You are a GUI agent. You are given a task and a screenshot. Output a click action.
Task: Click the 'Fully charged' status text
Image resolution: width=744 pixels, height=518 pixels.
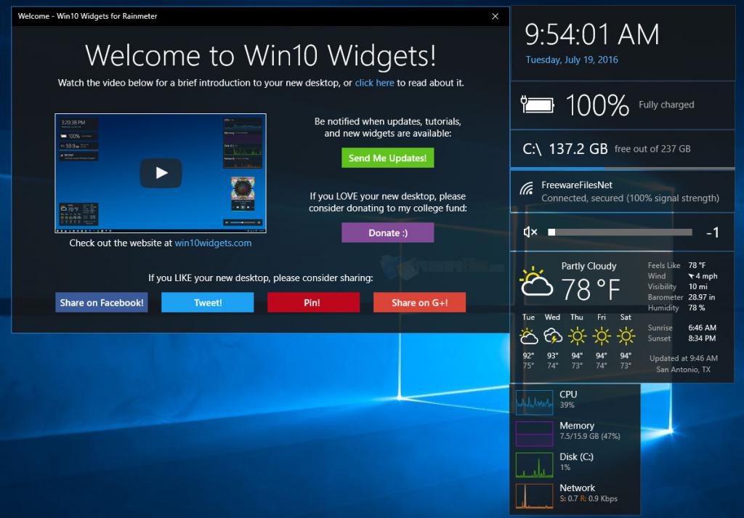click(666, 105)
